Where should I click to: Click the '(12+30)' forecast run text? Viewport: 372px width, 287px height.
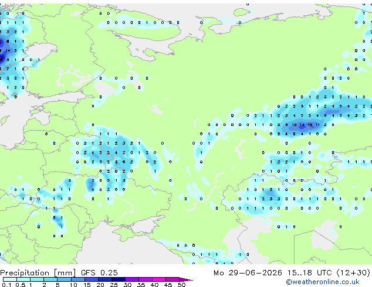pyautogui.click(x=353, y=273)
